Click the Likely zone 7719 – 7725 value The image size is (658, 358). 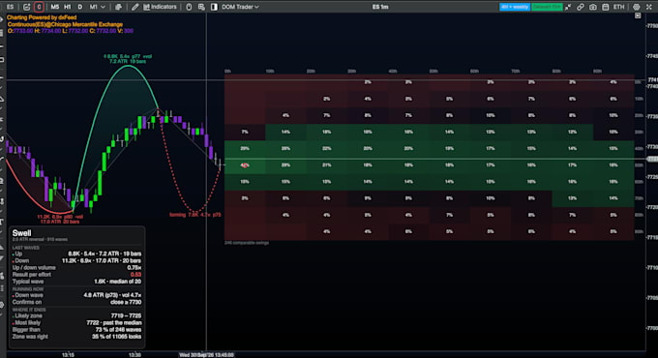click(126, 315)
